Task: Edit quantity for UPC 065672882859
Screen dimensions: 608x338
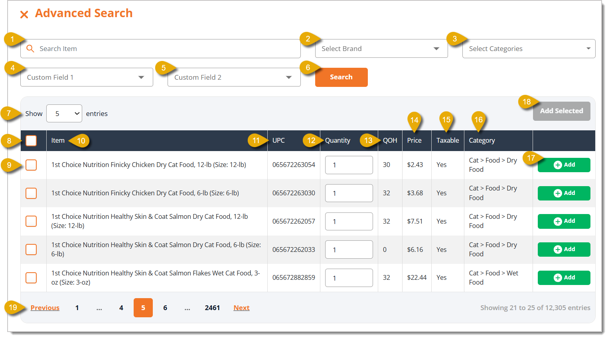Action: click(349, 278)
